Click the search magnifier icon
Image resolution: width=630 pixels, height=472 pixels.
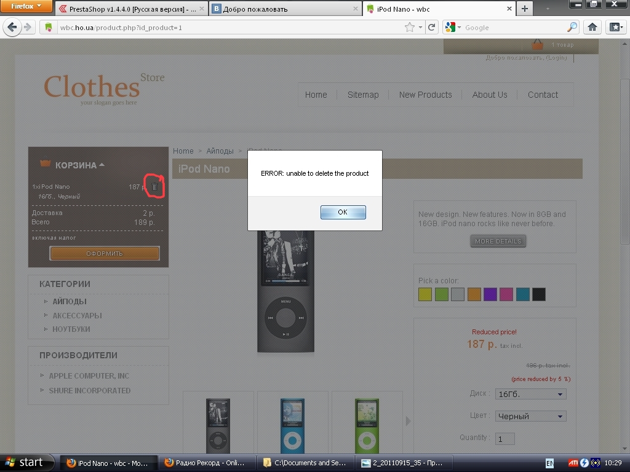572,27
